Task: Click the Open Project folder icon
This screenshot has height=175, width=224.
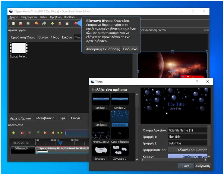Action: (x=21, y=23)
